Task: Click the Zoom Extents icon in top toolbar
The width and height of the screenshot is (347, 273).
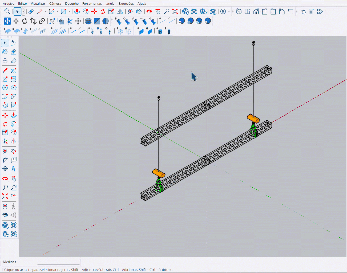Action: tap(175, 12)
